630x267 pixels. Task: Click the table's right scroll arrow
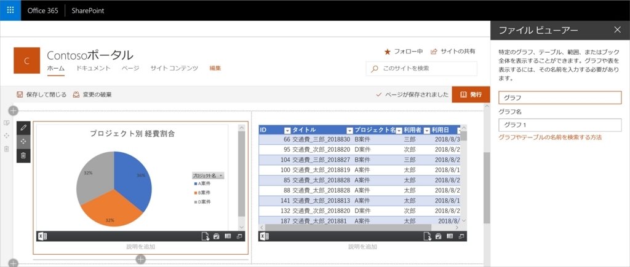click(x=457, y=227)
